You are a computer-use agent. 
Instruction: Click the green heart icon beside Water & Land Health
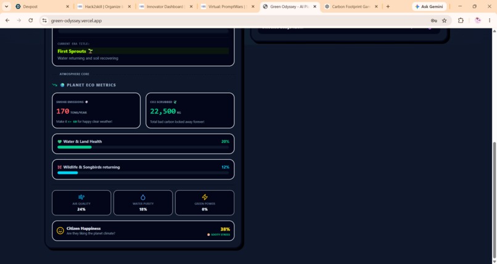(x=60, y=142)
